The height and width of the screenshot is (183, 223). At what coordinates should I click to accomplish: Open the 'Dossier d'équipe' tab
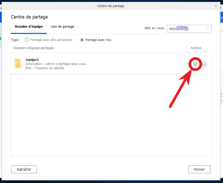click(x=29, y=27)
